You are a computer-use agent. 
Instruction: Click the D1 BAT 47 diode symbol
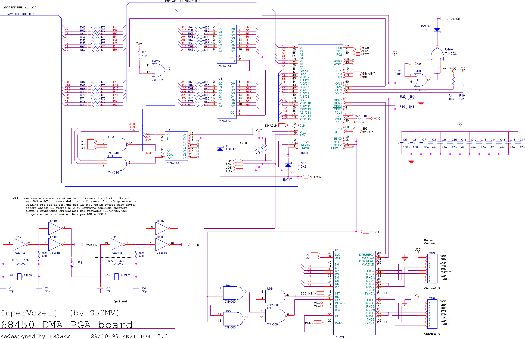click(x=220, y=149)
